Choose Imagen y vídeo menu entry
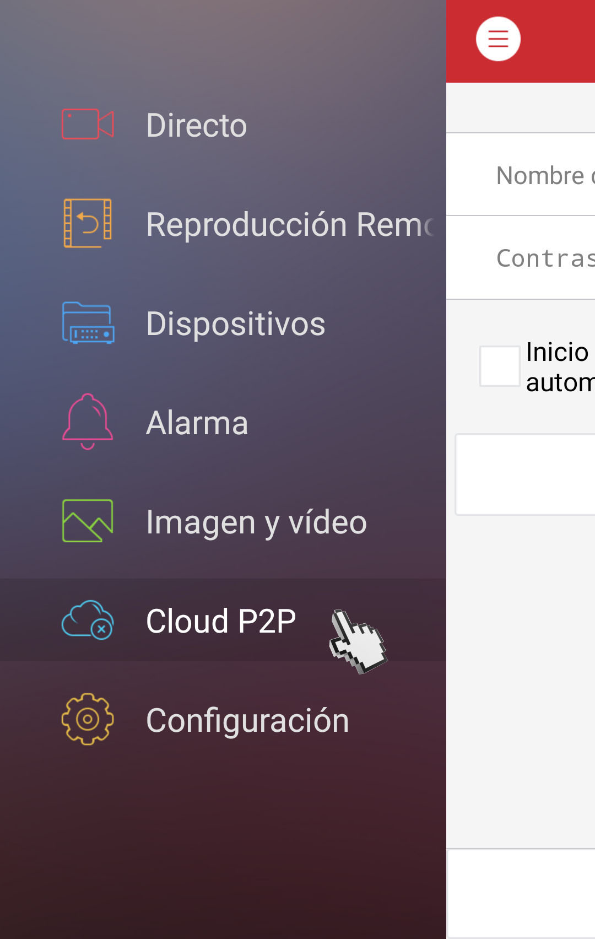The image size is (595, 939). click(223, 521)
